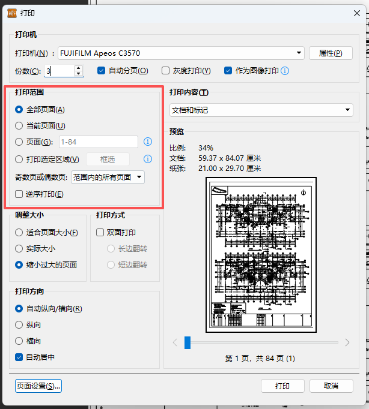Enable 灰度打印 checkbox
Image resolution: width=369 pixels, height=409 pixels.
click(x=166, y=71)
